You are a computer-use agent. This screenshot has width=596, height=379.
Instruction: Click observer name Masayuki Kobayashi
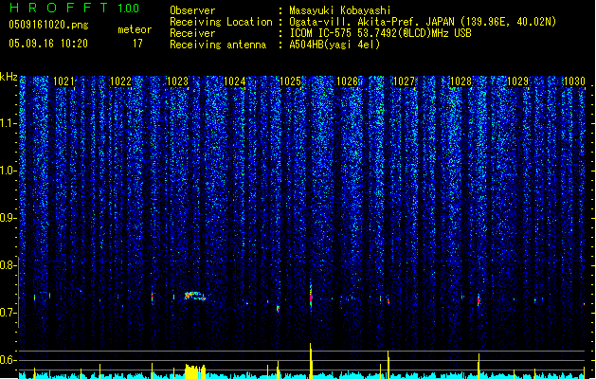pos(340,10)
